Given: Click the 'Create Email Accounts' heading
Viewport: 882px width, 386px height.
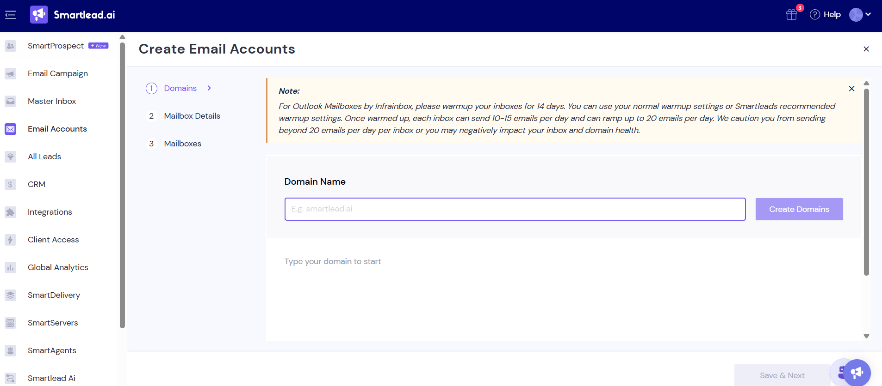Looking at the screenshot, I should pos(217,49).
